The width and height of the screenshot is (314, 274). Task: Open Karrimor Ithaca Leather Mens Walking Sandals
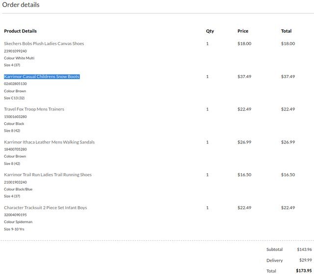click(49, 142)
